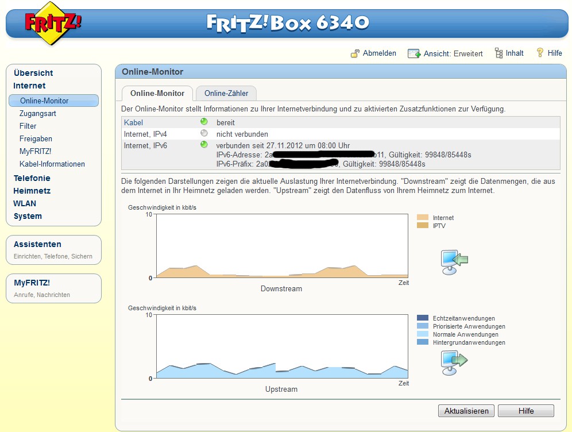Click the FRITZ! logo in the header

coord(52,24)
